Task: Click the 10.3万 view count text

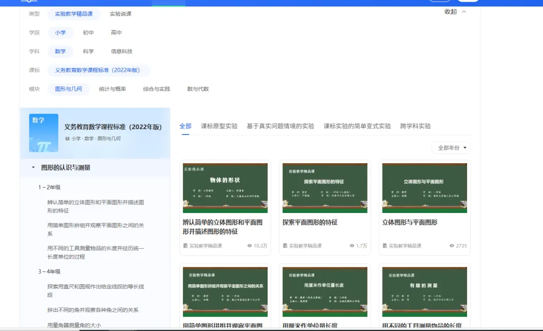Action: click(260, 246)
